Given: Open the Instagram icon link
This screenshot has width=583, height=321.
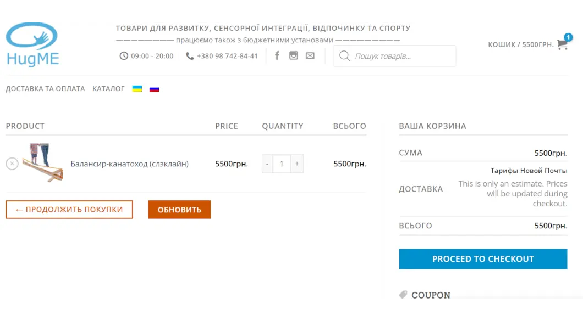Looking at the screenshot, I should [294, 55].
